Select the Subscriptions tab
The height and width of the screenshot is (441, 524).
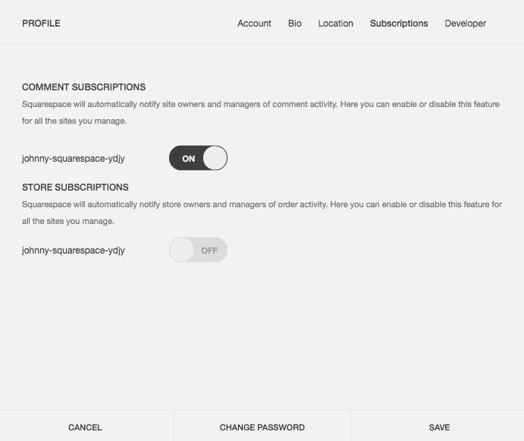[x=399, y=24]
